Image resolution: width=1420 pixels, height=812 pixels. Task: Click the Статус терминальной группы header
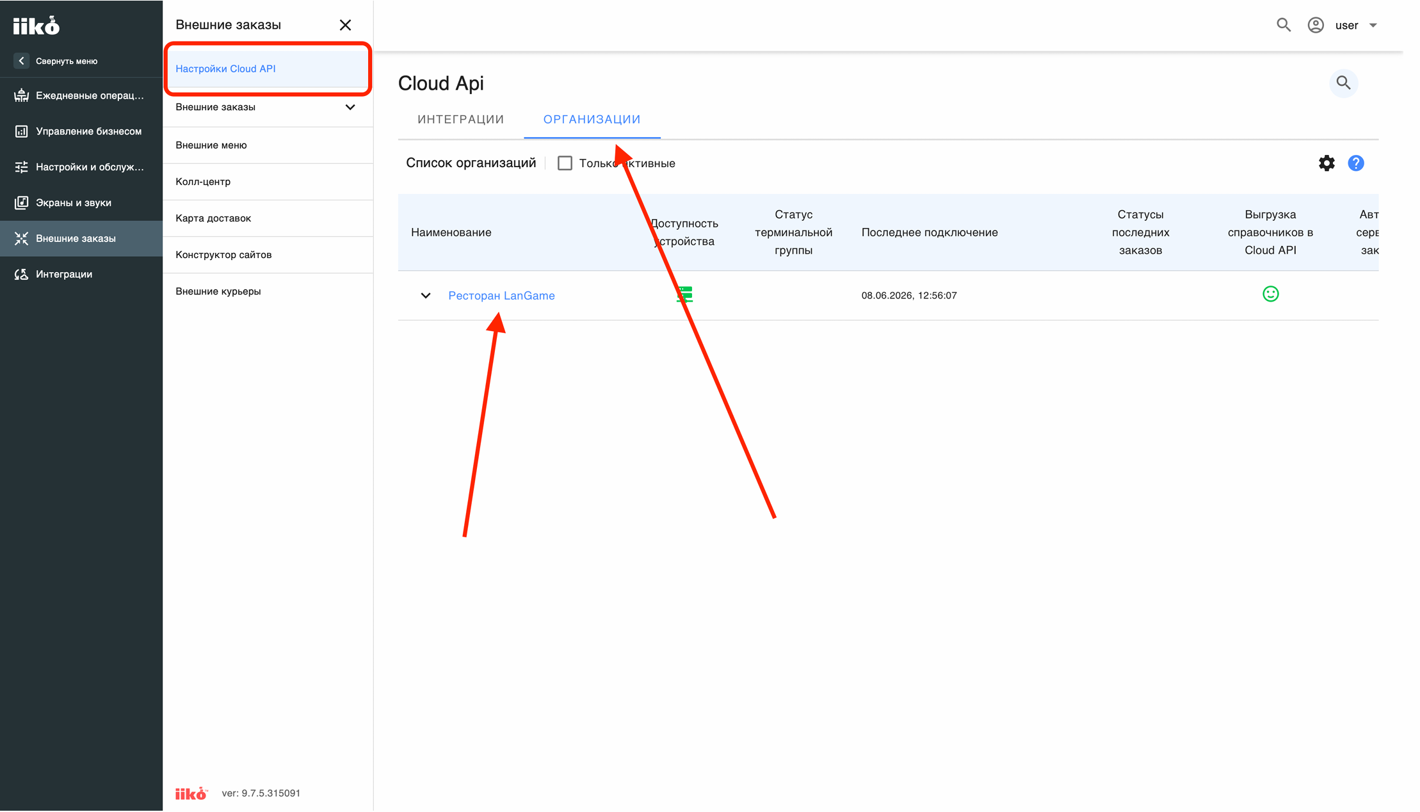pyautogui.click(x=793, y=232)
